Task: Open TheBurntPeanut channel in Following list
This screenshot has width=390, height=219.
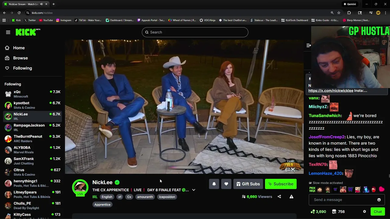Action: coord(32,139)
